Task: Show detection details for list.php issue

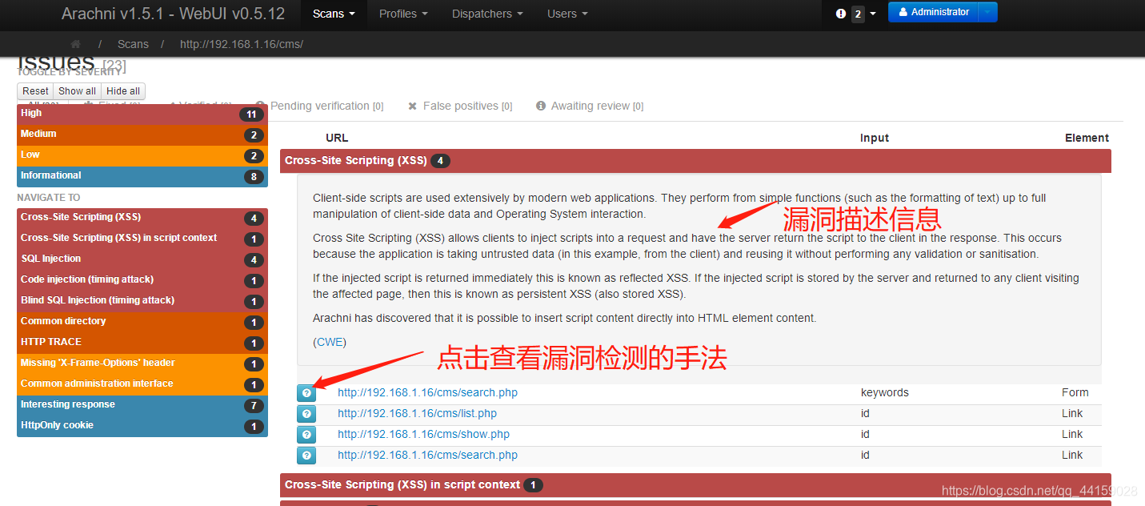Action: point(306,414)
